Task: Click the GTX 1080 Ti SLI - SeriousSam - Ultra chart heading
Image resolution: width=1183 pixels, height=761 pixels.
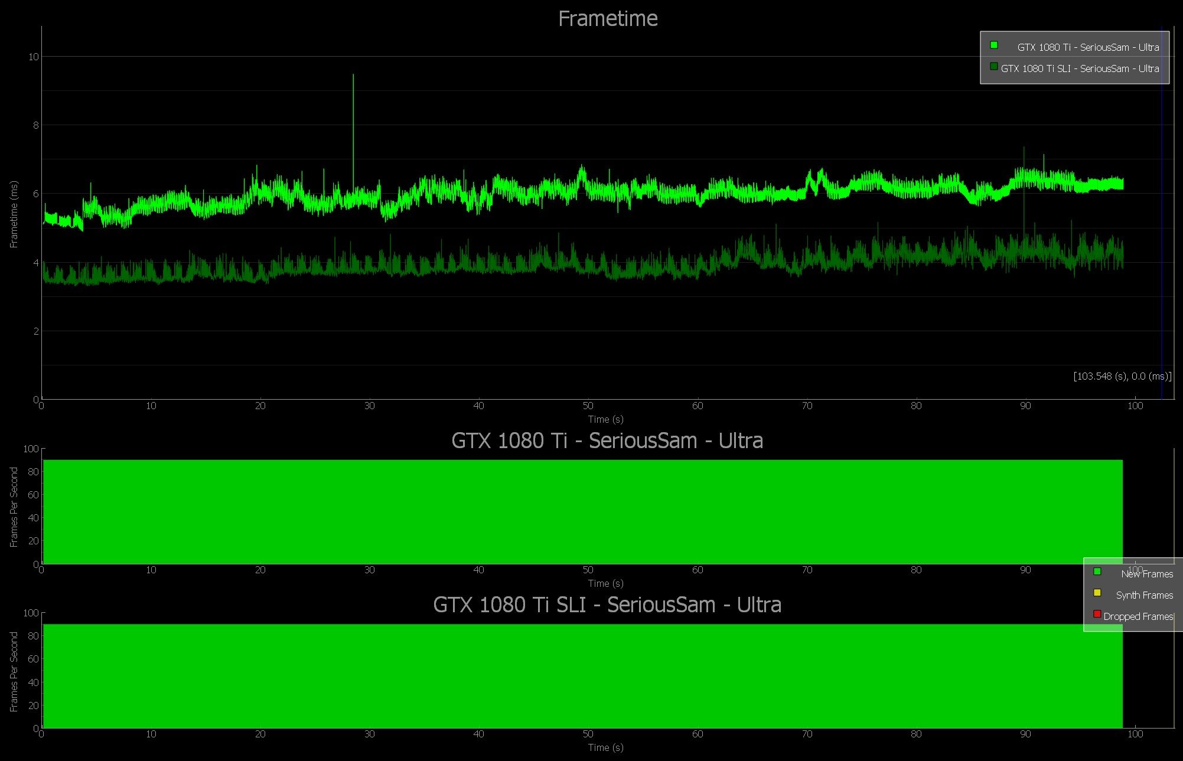Action: 607,605
